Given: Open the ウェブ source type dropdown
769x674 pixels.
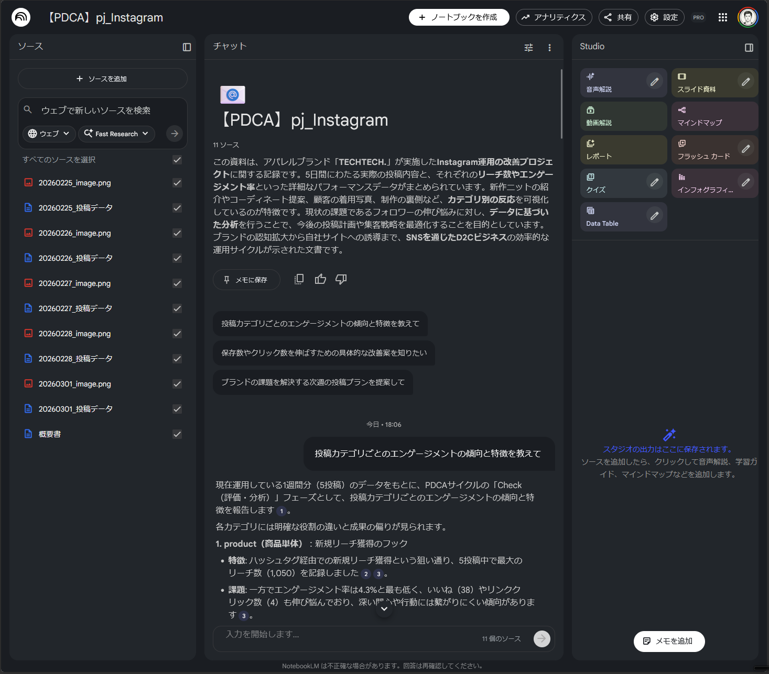Looking at the screenshot, I should pos(48,134).
